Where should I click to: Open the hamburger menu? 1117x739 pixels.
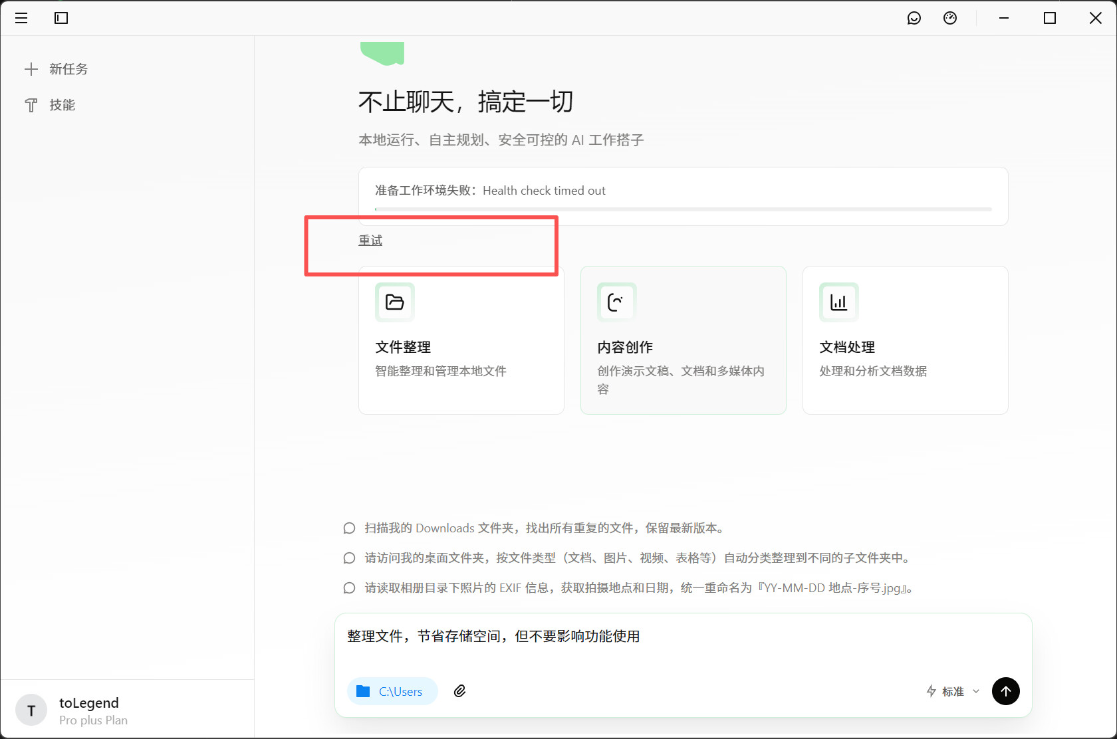(21, 18)
